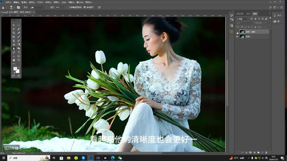The width and height of the screenshot is (287, 161).
Task: Open the layer filter type dropdown
Action: coord(242,19)
